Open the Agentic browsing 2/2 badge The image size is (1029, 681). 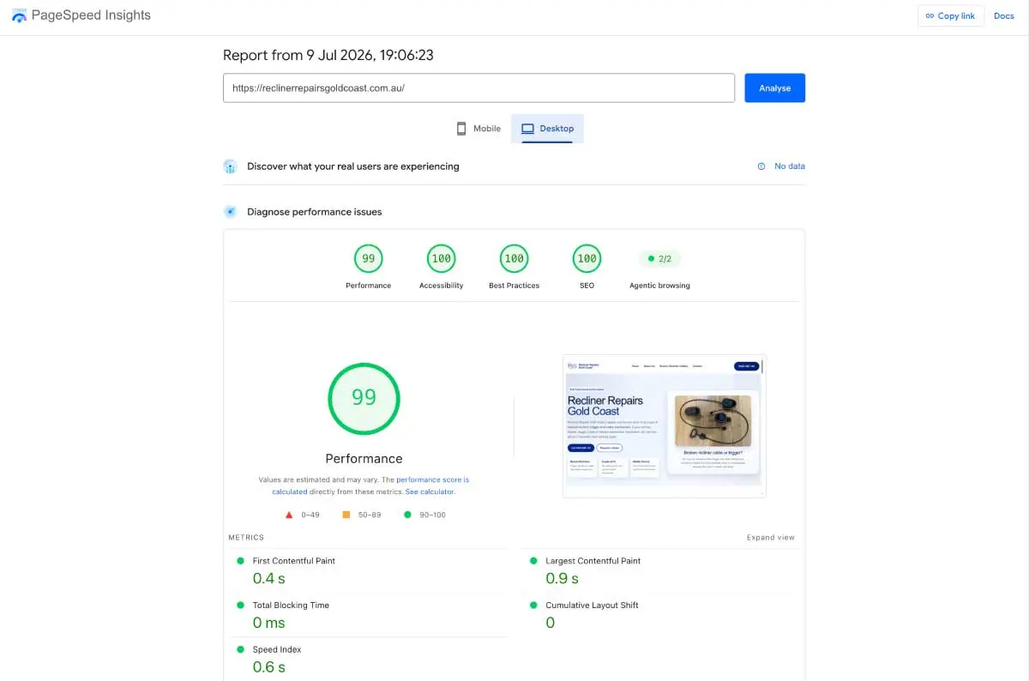coord(659,258)
